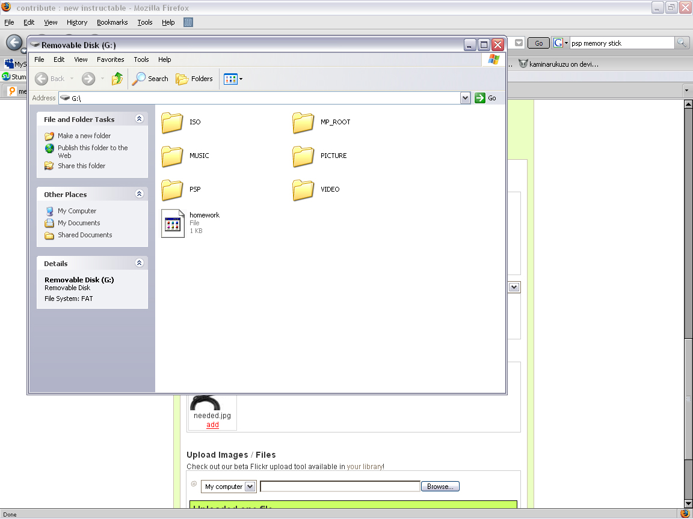
Task: Click the Up one level folder icon
Action: [x=117, y=79]
